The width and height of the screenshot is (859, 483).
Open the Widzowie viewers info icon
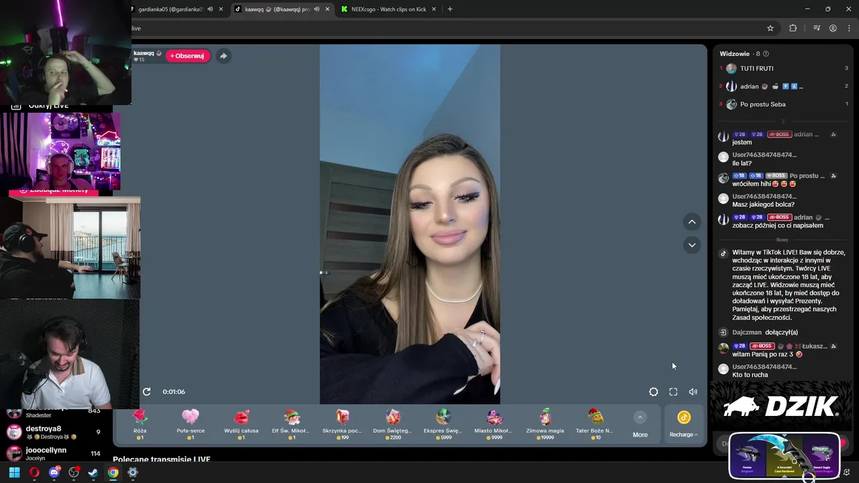(x=766, y=54)
